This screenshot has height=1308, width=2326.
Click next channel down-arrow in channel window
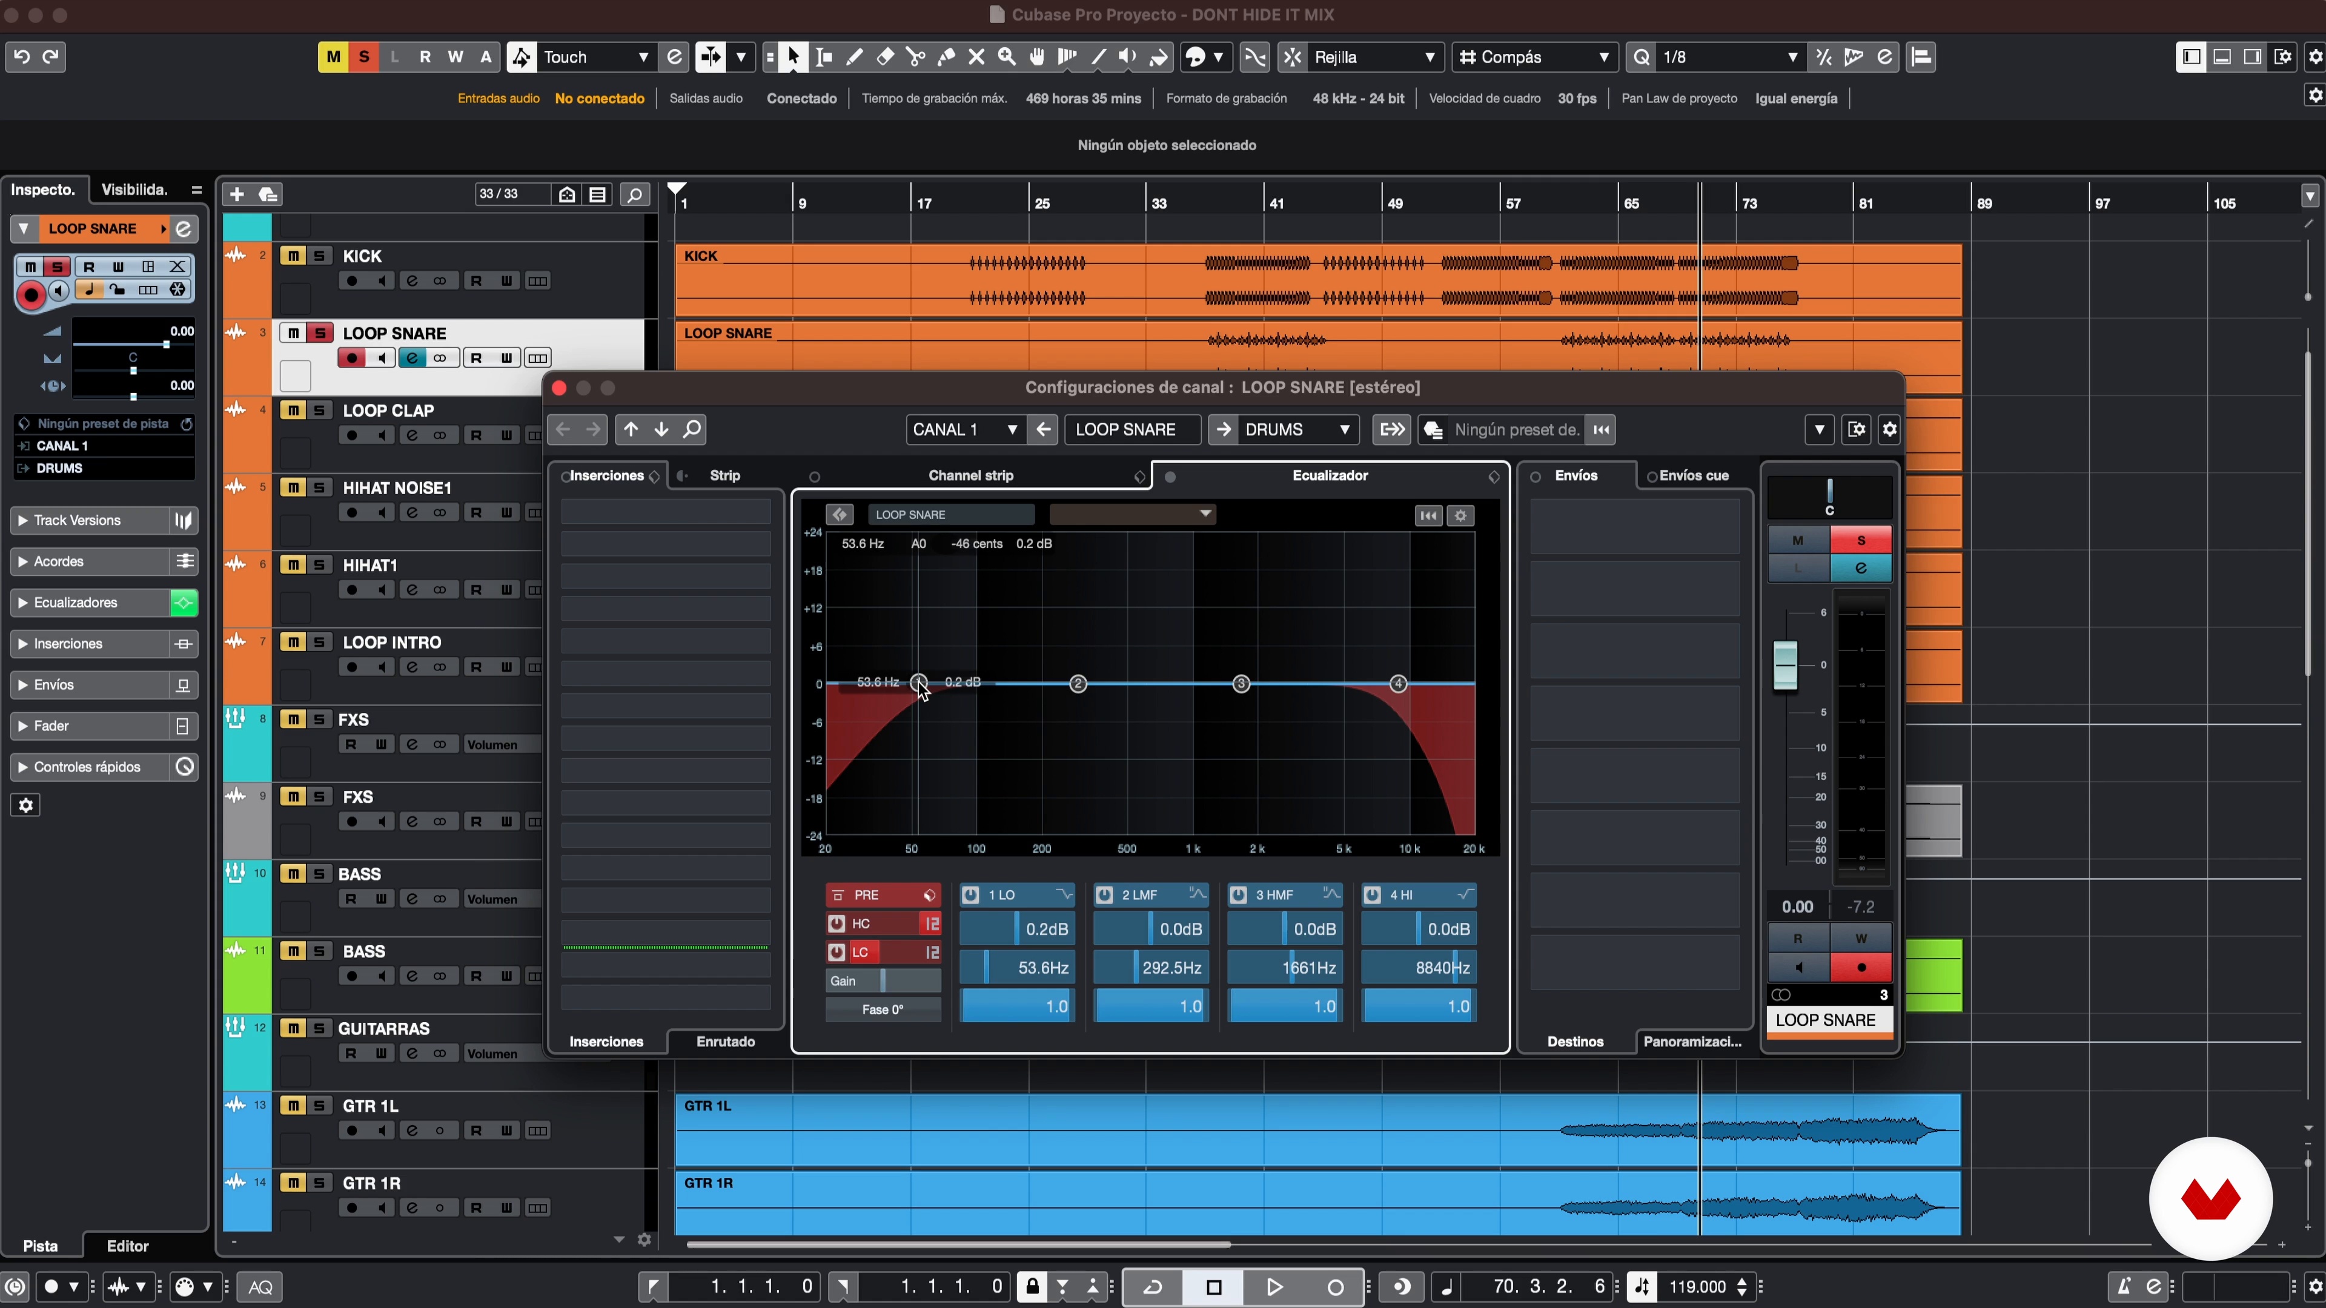coord(662,430)
